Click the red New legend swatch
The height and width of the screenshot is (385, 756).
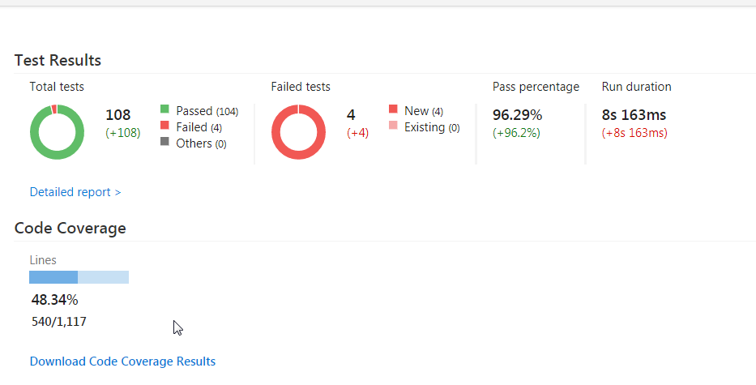tap(393, 110)
